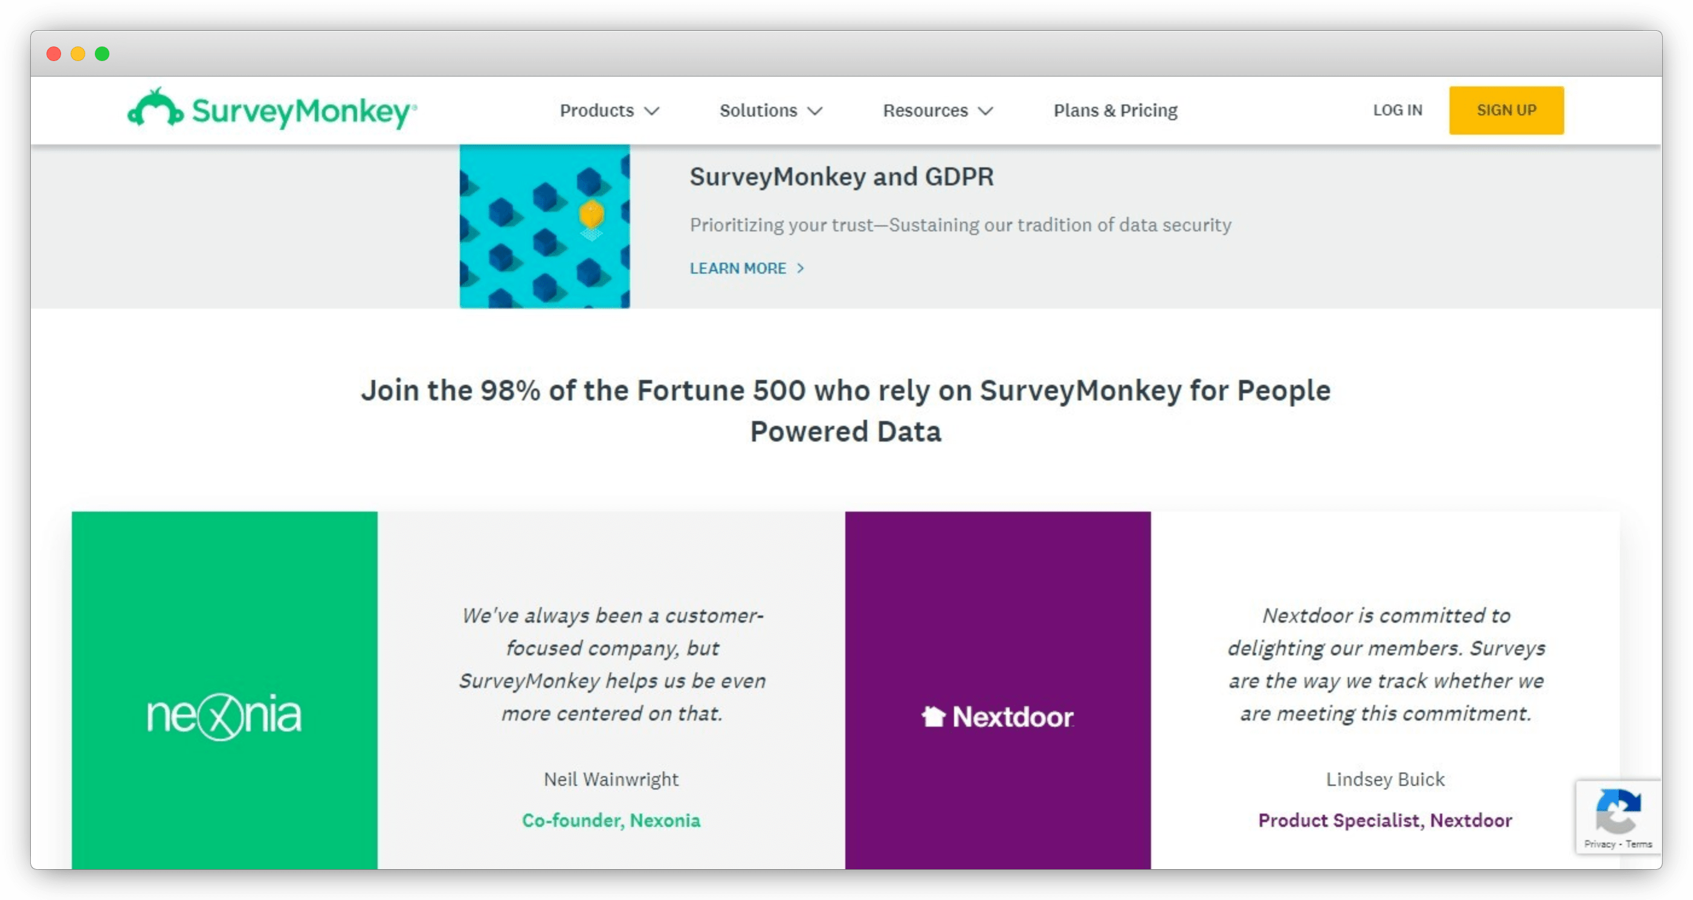Select the Fortune 500 headline text

(x=846, y=411)
